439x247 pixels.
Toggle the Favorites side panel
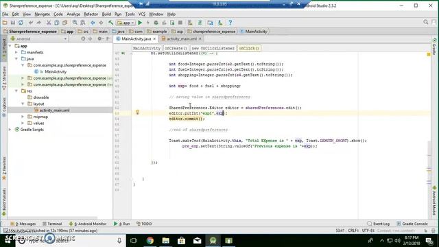tap(4, 168)
